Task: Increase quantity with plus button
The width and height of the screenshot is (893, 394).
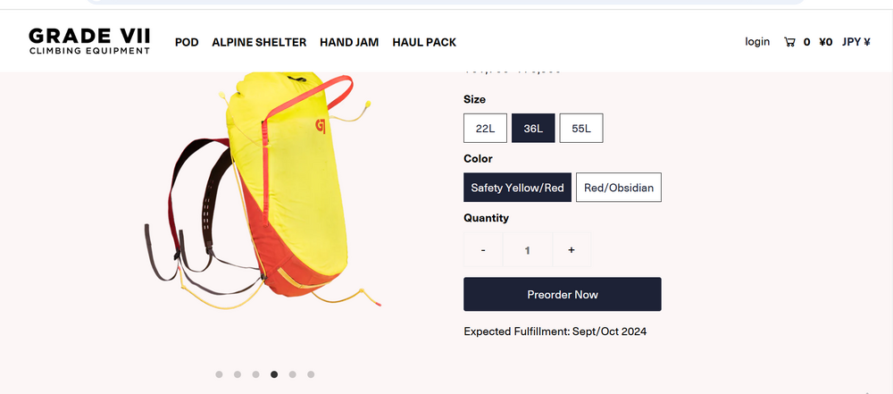Action: (572, 250)
